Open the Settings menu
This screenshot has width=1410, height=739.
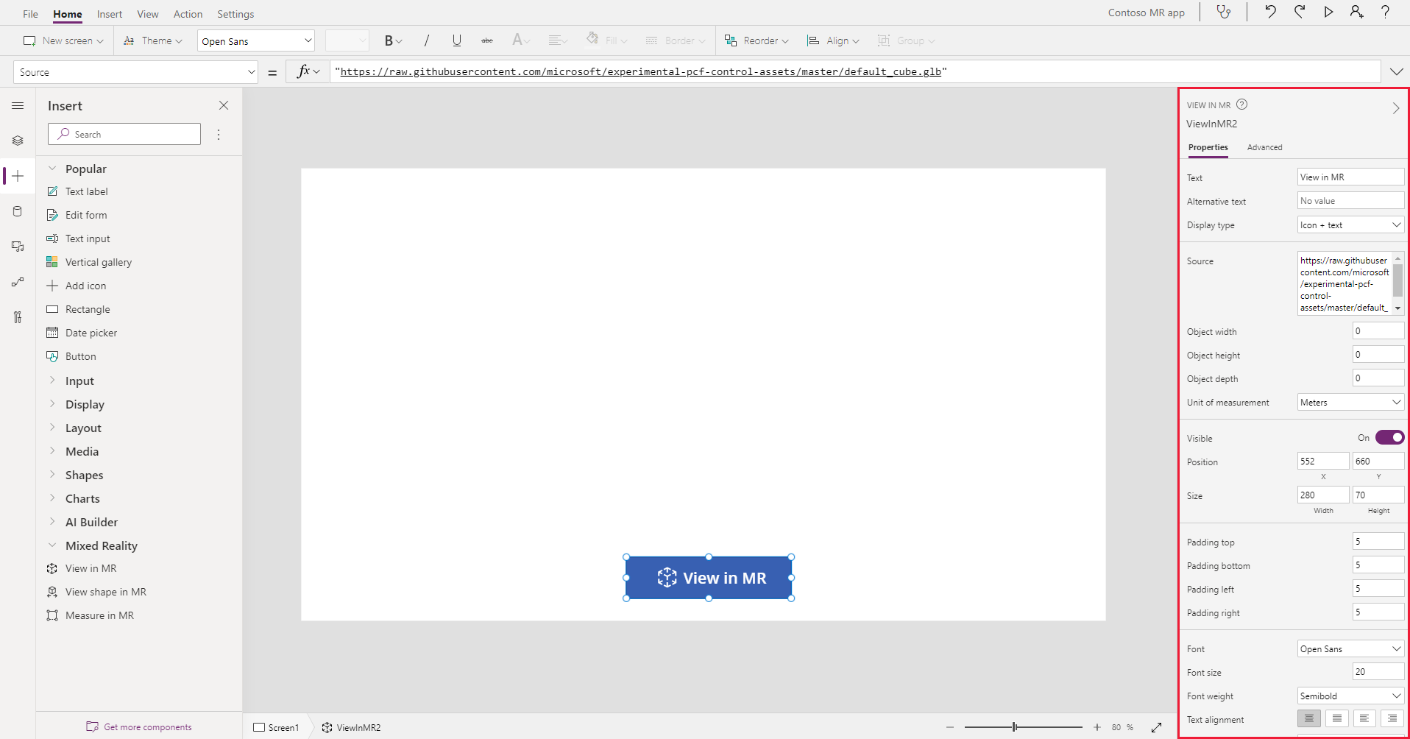[235, 14]
